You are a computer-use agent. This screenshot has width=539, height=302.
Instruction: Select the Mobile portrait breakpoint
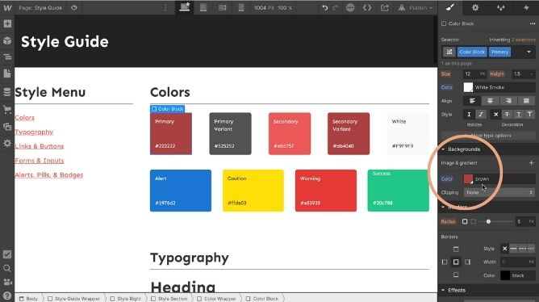pyautogui.click(x=241, y=7)
